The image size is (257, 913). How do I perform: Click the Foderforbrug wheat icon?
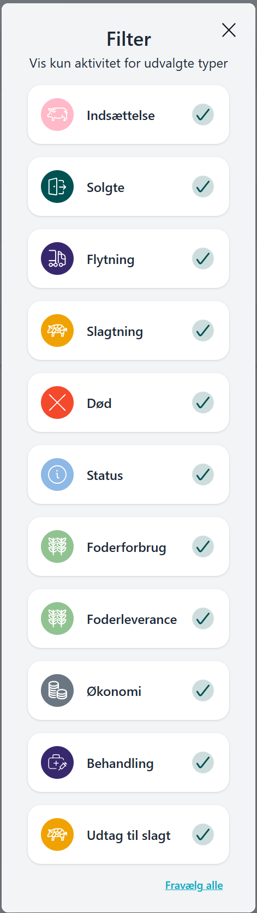coord(57,546)
